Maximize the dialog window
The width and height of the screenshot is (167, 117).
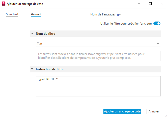click(150, 4)
